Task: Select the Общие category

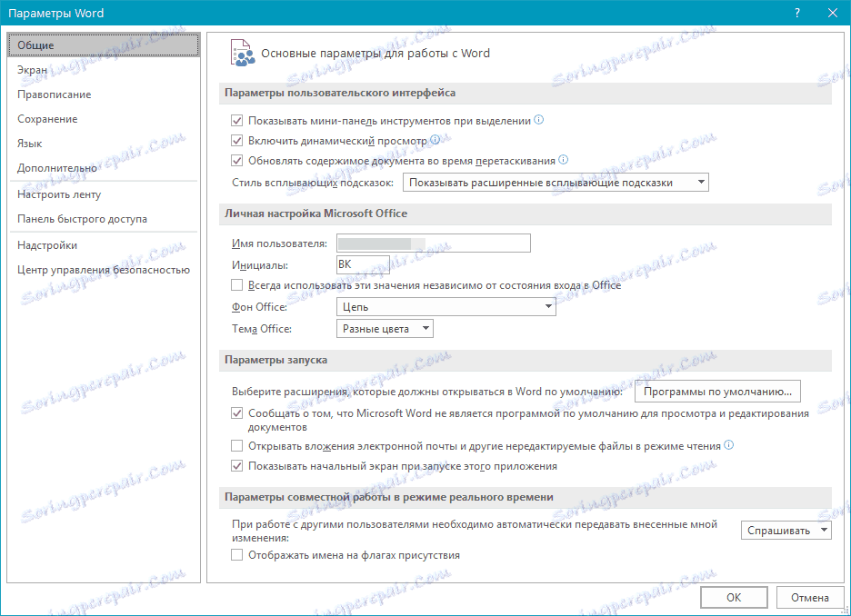Action: pos(103,45)
